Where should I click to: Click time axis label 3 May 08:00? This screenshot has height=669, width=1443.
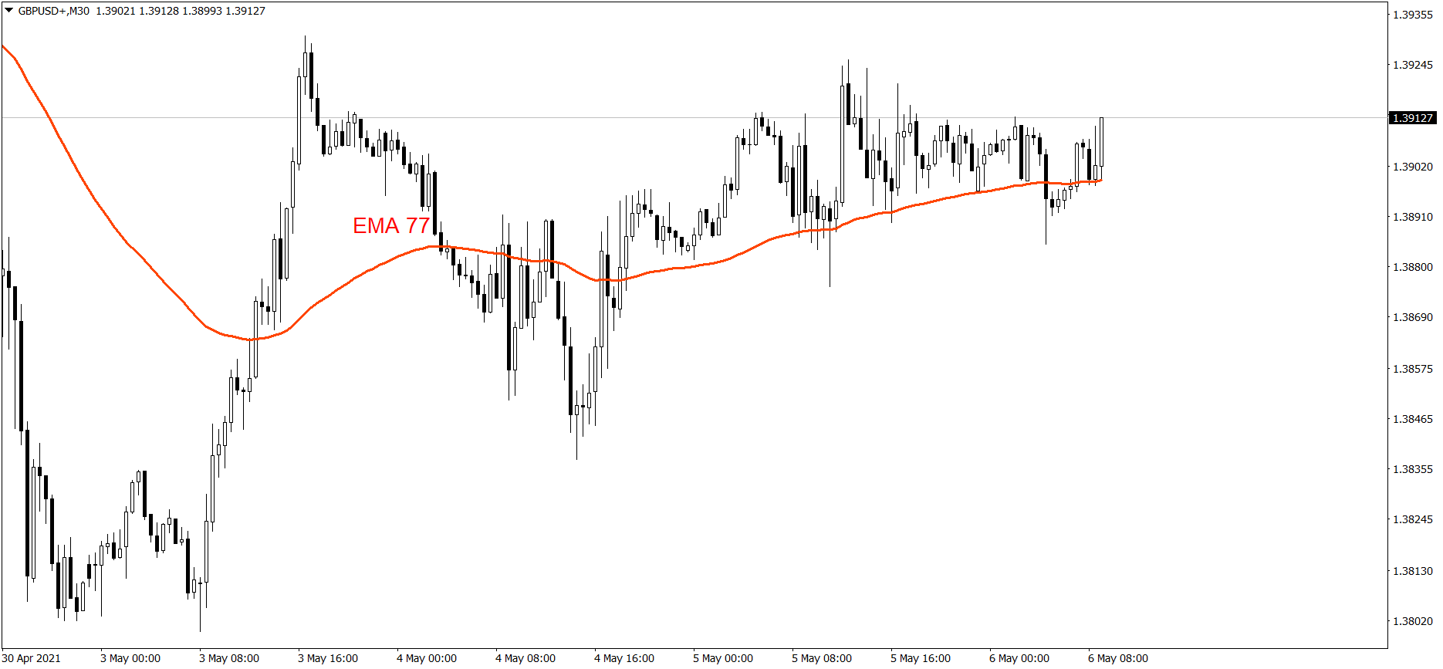229,658
